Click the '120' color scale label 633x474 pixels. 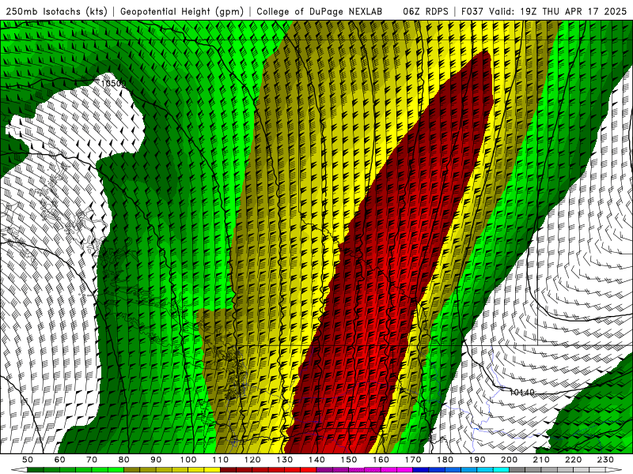pyautogui.click(x=252, y=460)
